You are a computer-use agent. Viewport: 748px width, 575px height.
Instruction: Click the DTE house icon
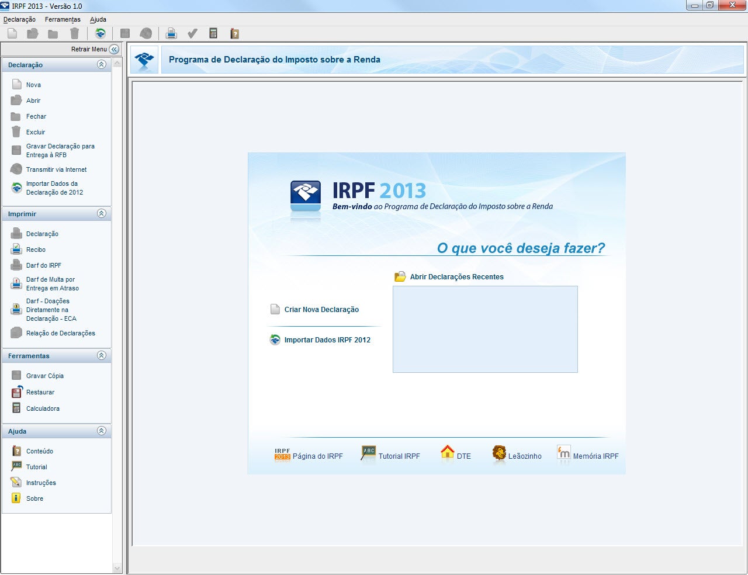[x=447, y=453]
